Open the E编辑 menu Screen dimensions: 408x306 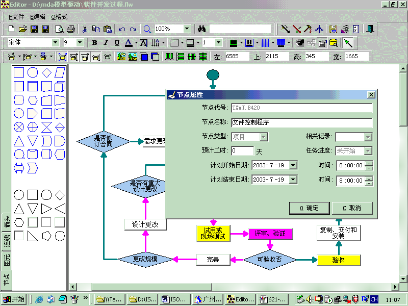click(38, 17)
